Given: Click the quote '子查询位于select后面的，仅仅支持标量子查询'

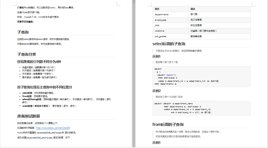Looking at the screenshot, I should (179, 51).
